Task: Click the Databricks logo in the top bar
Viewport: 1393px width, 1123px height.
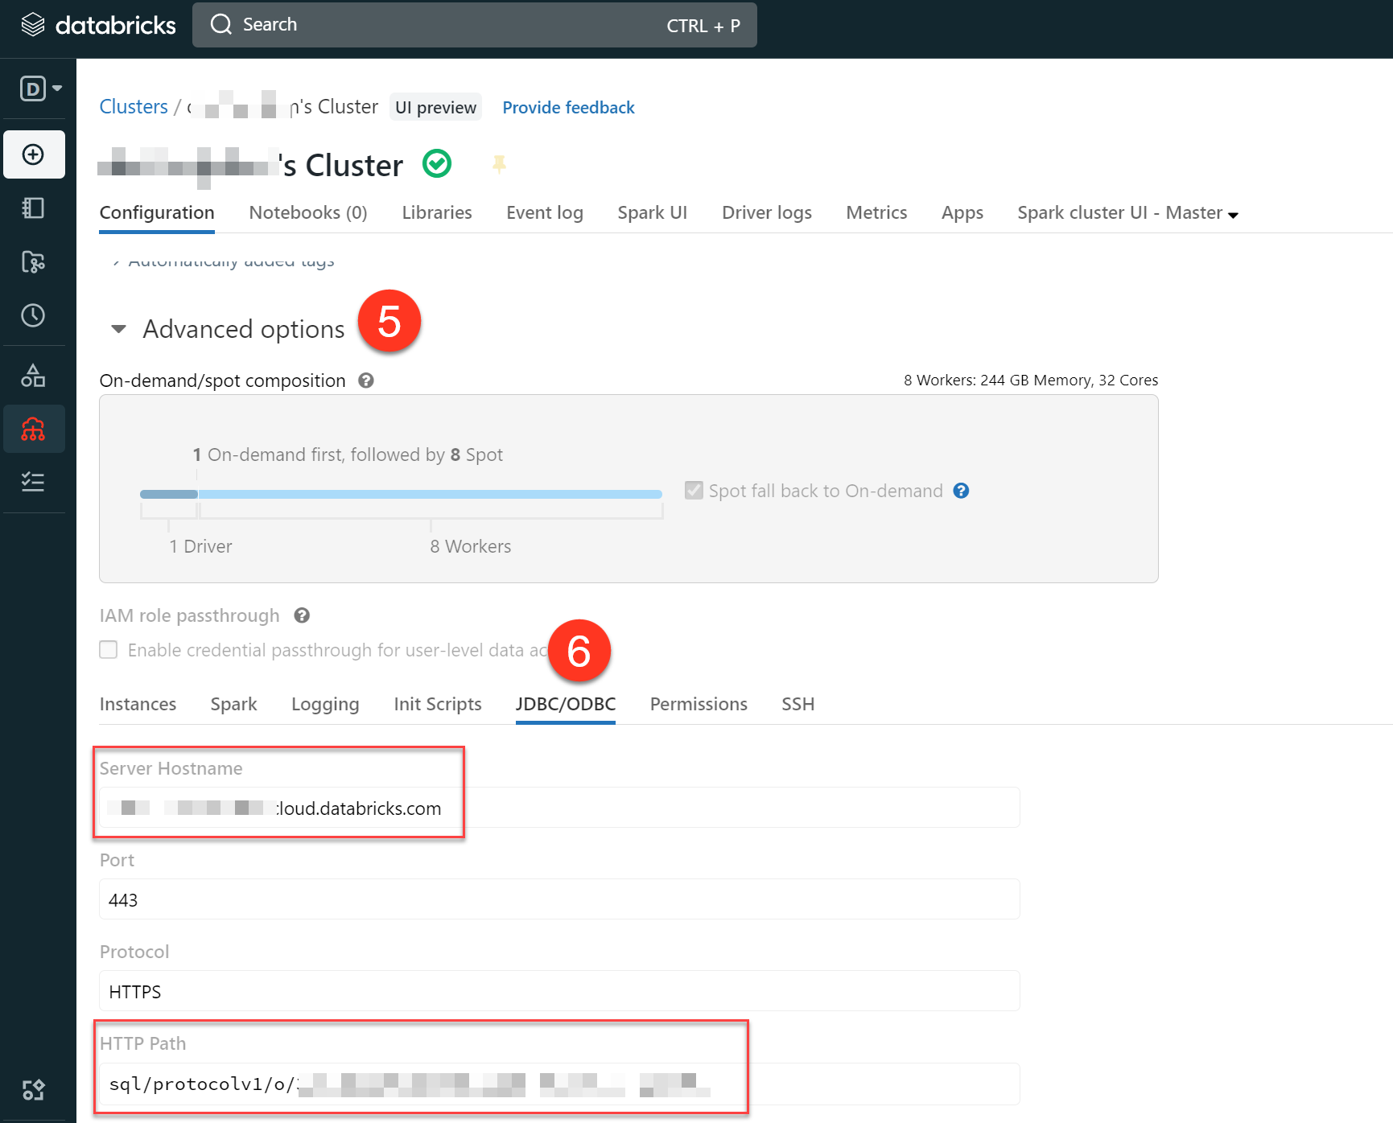Action: [x=96, y=24]
